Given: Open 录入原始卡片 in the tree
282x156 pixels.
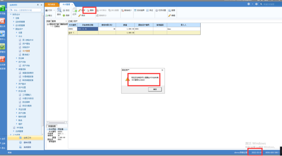Looking at the screenshot, I should tap(28, 40).
